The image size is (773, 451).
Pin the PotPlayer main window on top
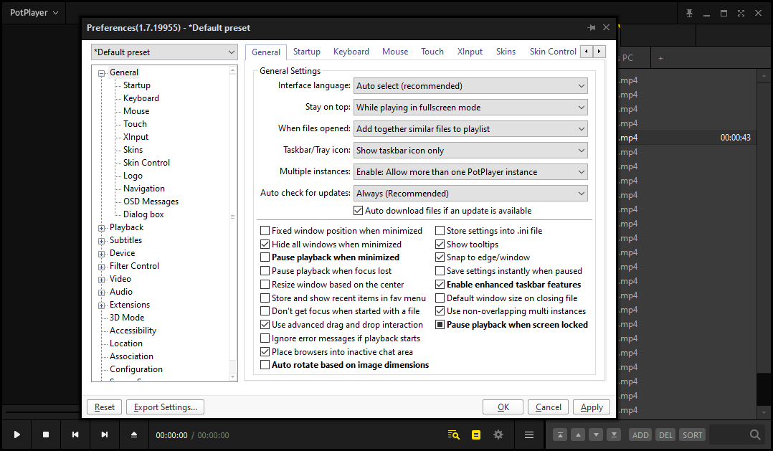689,14
